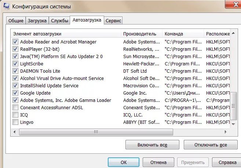This screenshot has width=241, height=168.
Task: Click the horizontal scrollbar thumb
Action: [96, 132]
